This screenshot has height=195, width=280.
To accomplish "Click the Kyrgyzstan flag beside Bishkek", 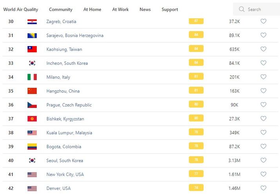I will [32, 119].
